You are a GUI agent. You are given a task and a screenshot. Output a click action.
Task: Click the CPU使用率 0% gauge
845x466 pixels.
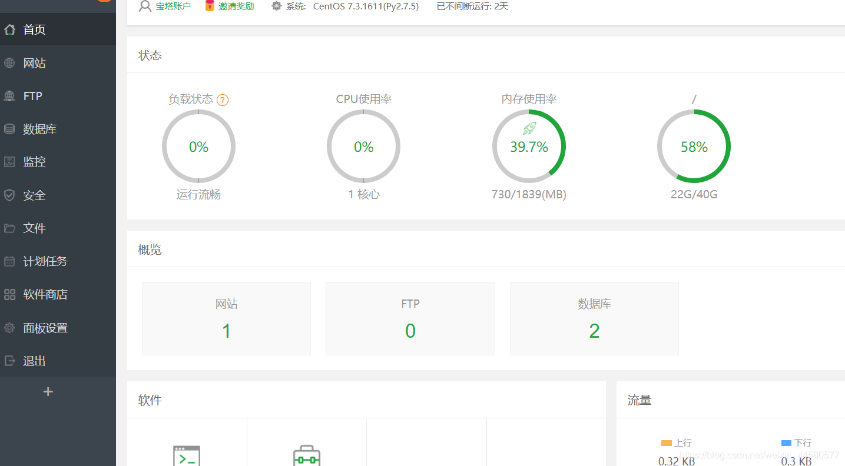tap(363, 147)
